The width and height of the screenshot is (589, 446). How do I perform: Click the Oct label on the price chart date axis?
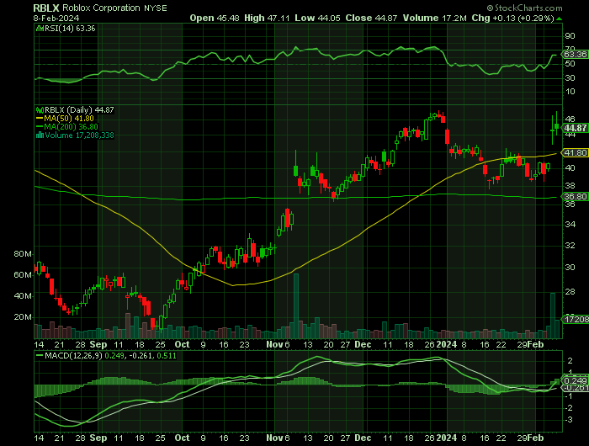point(183,344)
